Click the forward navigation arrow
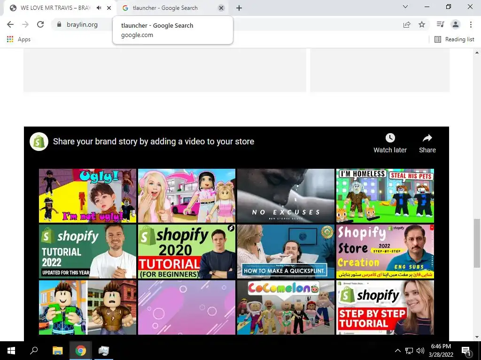 point(25,24)
